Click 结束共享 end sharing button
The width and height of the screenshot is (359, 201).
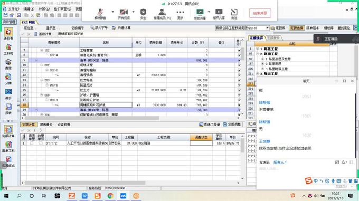[260, 13]
